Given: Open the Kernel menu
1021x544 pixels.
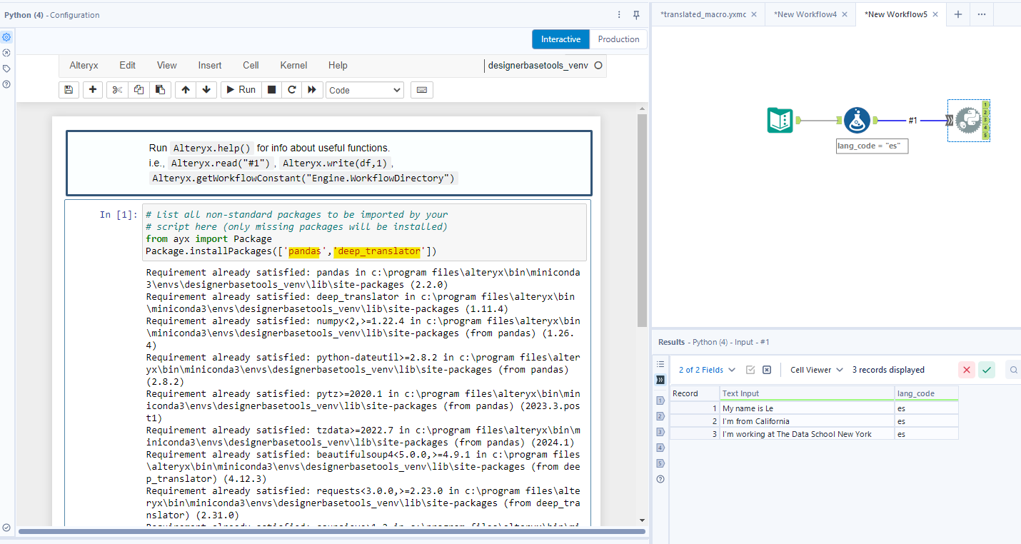Looking at the screenshot, I should [293, 65].
